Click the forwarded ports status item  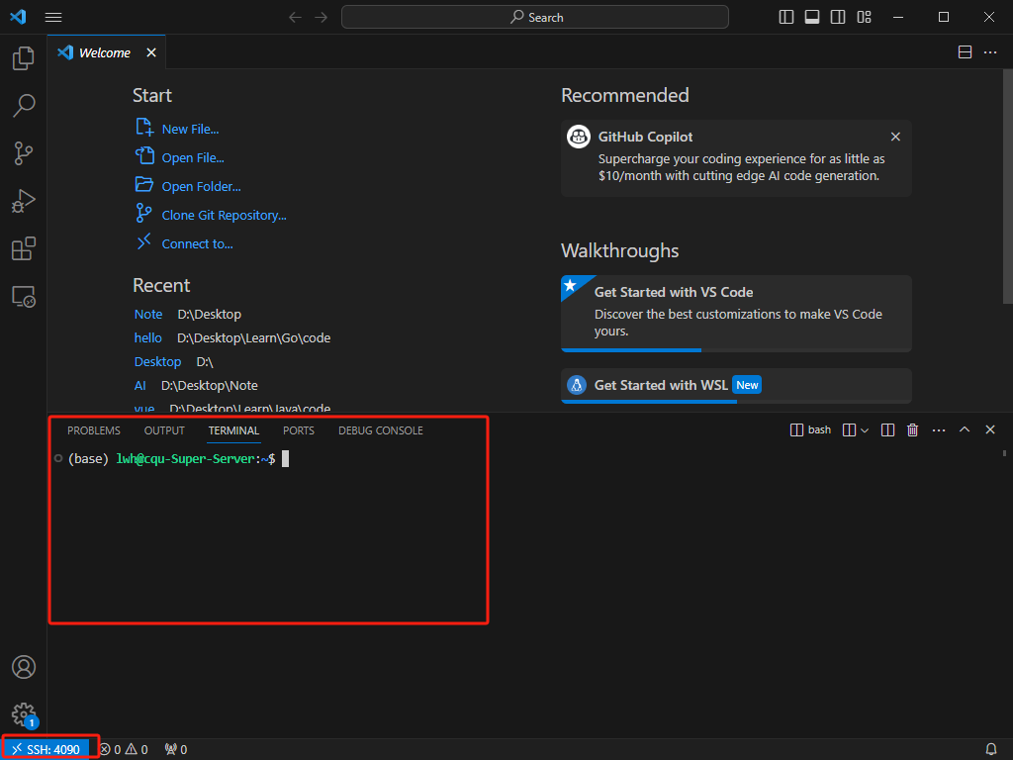[176, 750]
